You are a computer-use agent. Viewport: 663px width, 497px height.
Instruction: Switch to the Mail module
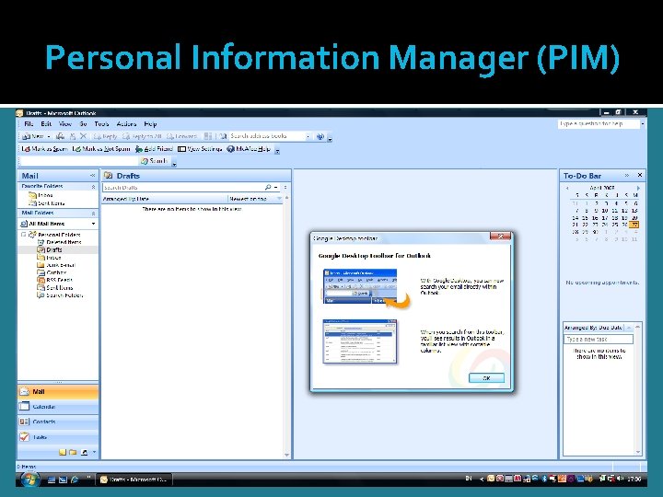coord(58,392)
